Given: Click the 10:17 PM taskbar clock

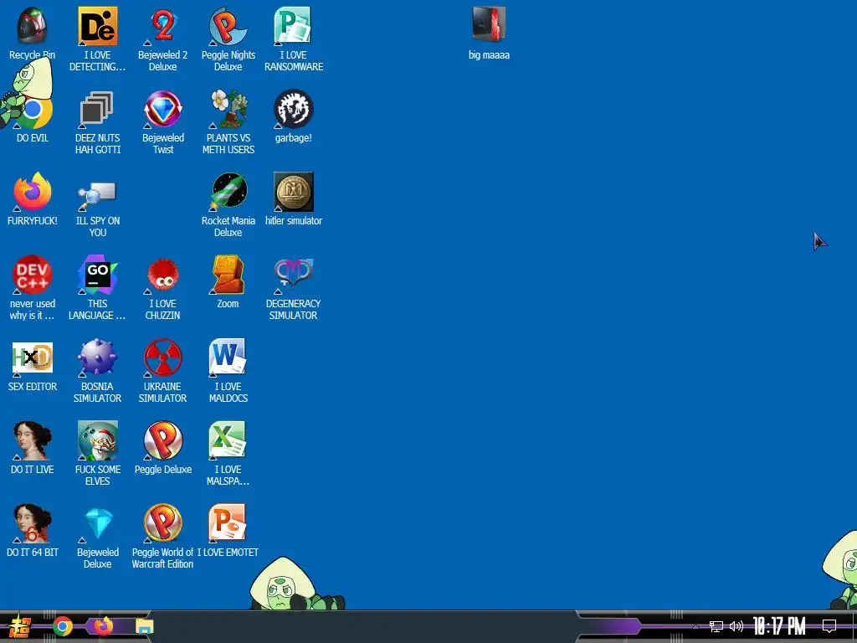Looking at the screenshot, I should 779,626.
